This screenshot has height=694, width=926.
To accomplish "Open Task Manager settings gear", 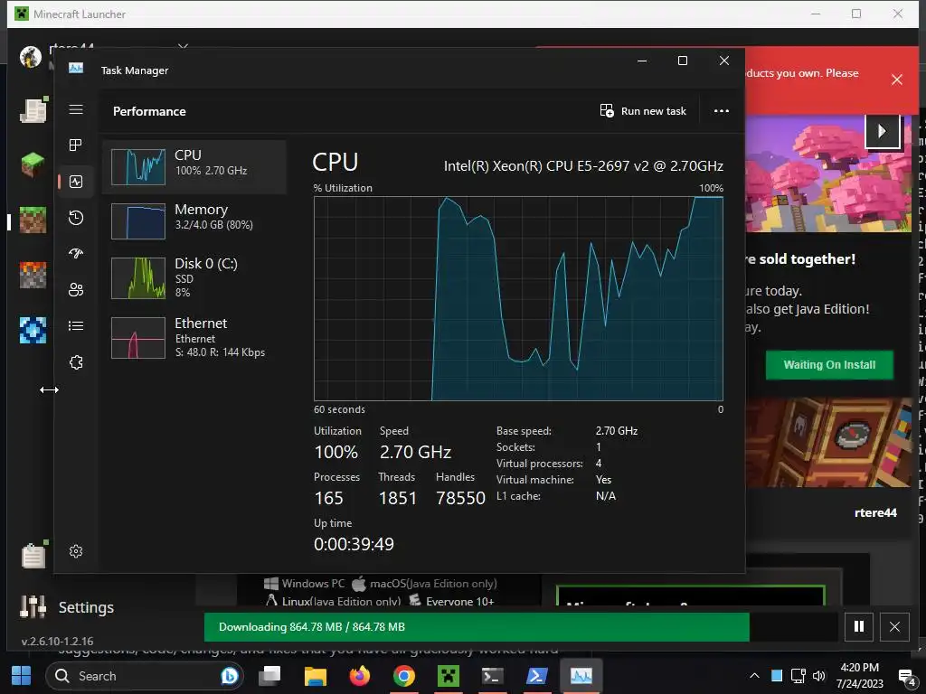I will [x=76, y=551].
